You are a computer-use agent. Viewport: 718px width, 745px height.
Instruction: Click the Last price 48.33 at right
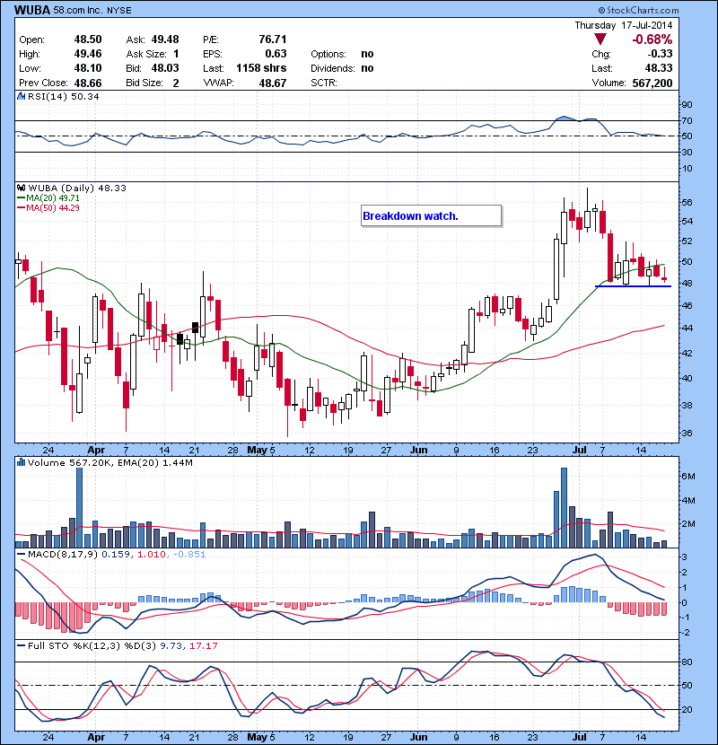[659, 68]
